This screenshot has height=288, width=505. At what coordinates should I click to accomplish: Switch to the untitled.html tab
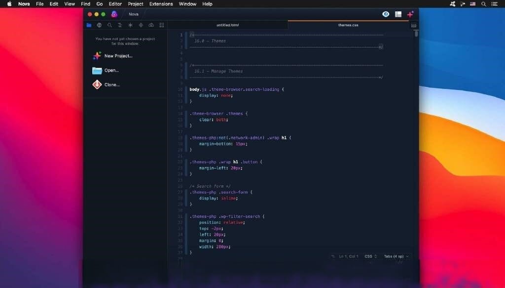coord(227,25)
